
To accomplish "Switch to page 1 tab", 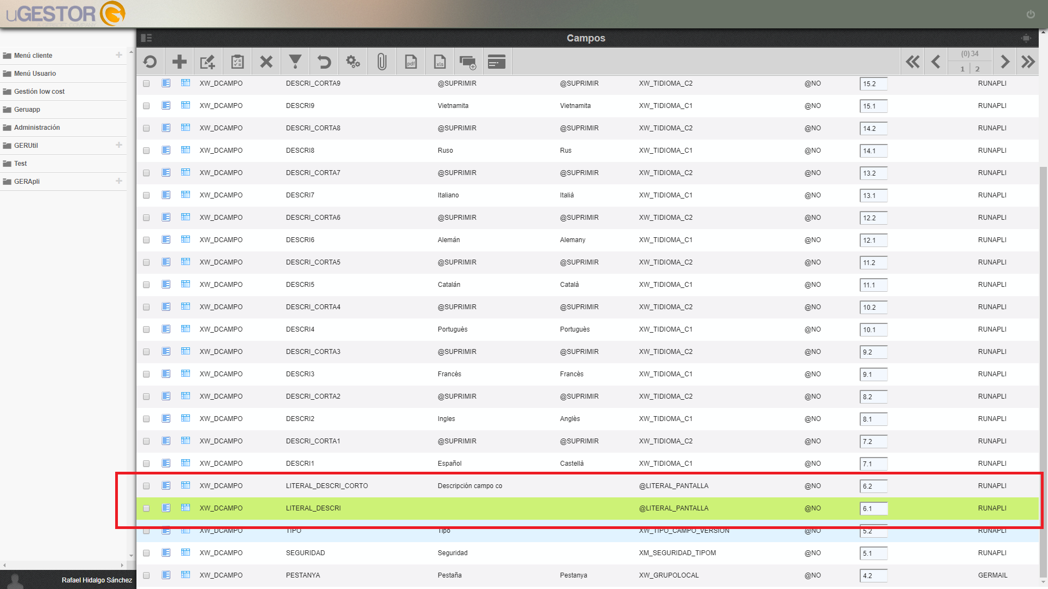I will pos(962,69).
